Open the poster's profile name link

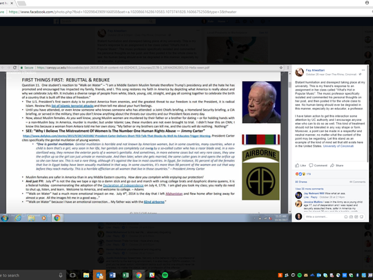tap(315, 71)
